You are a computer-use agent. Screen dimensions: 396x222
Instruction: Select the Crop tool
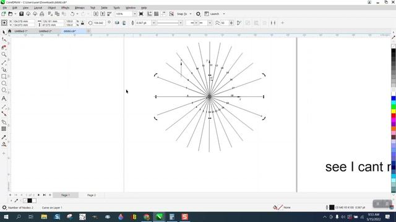click(x=4, y=47)
